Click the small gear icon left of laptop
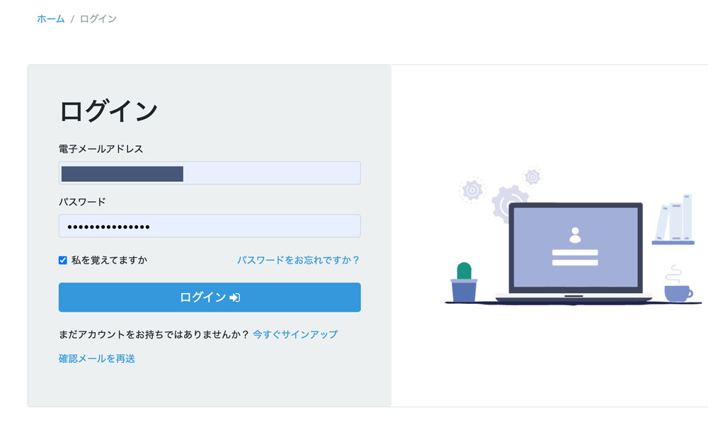Image resolution: width=708 pixels, height=425 pixels. coord(472,190)
